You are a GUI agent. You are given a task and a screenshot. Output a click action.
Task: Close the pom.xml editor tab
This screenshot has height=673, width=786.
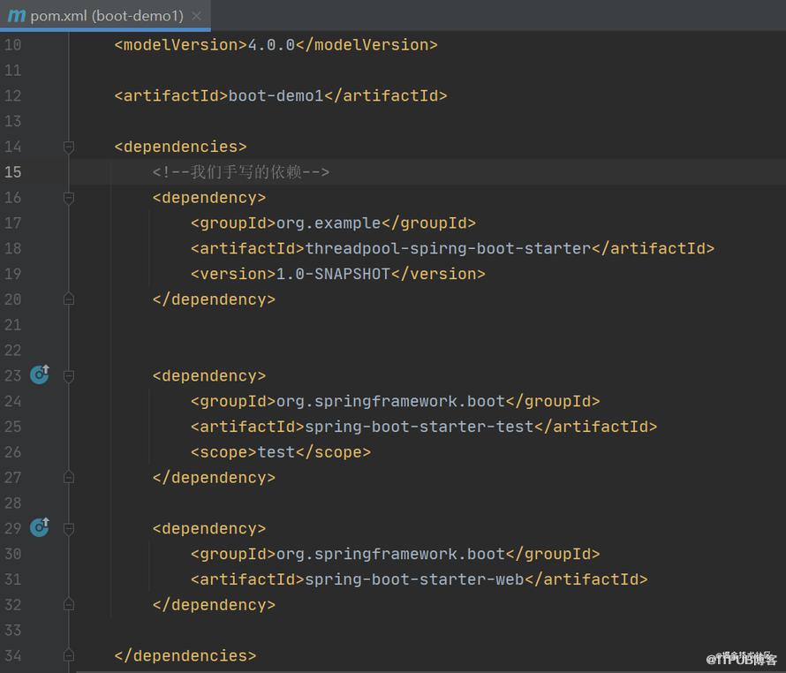click(196, 16)
